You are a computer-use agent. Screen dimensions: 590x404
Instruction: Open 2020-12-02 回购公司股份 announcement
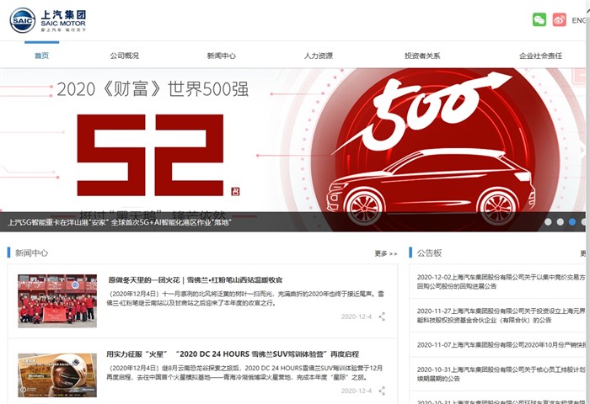click(x=501, y=281)
